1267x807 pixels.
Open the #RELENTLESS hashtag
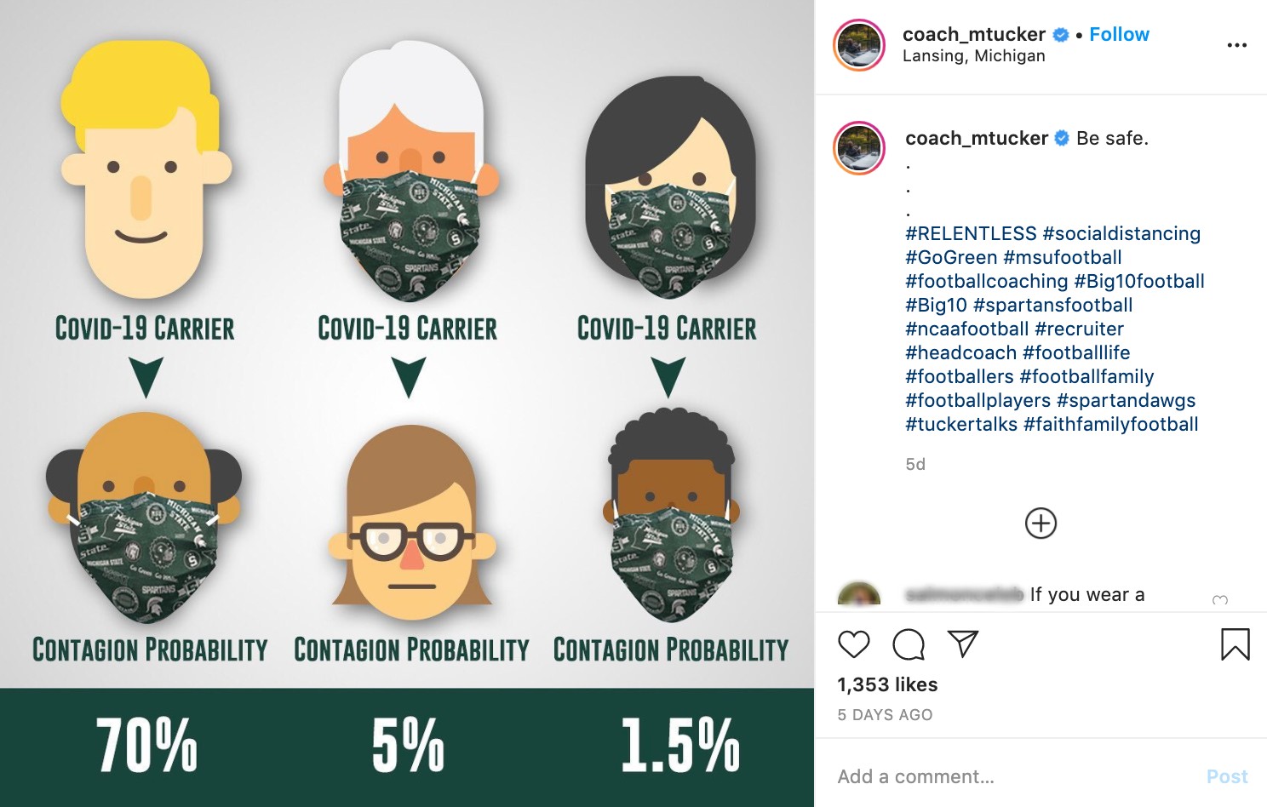click(971, 233)
